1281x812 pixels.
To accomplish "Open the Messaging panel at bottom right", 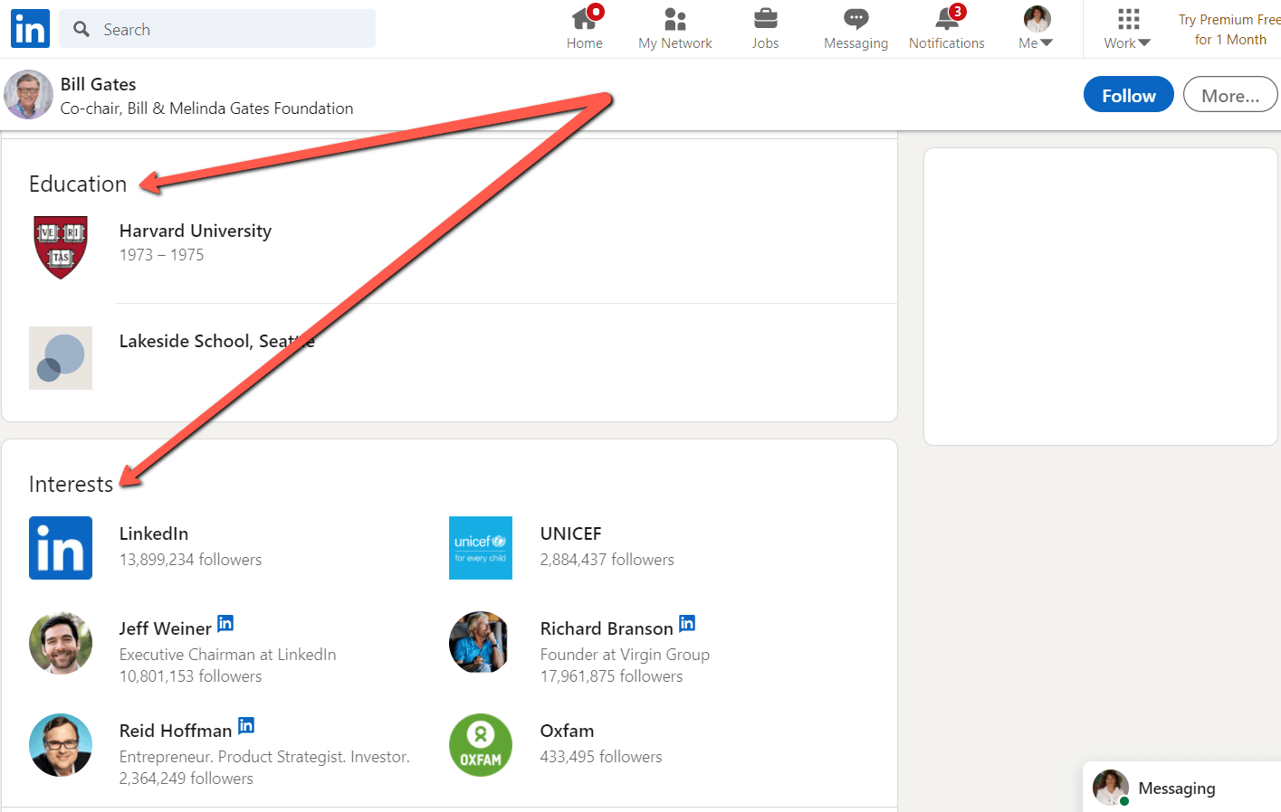I will [x=1176, y=788].
